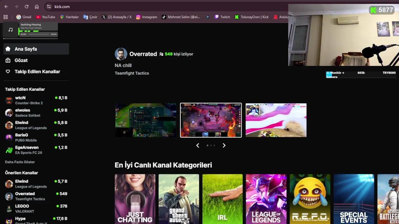Expand followed channels with Daha Fazla Göster
The width and height of the screenshot is (399, 224).
pyautogui.click(x=20, y=162)
